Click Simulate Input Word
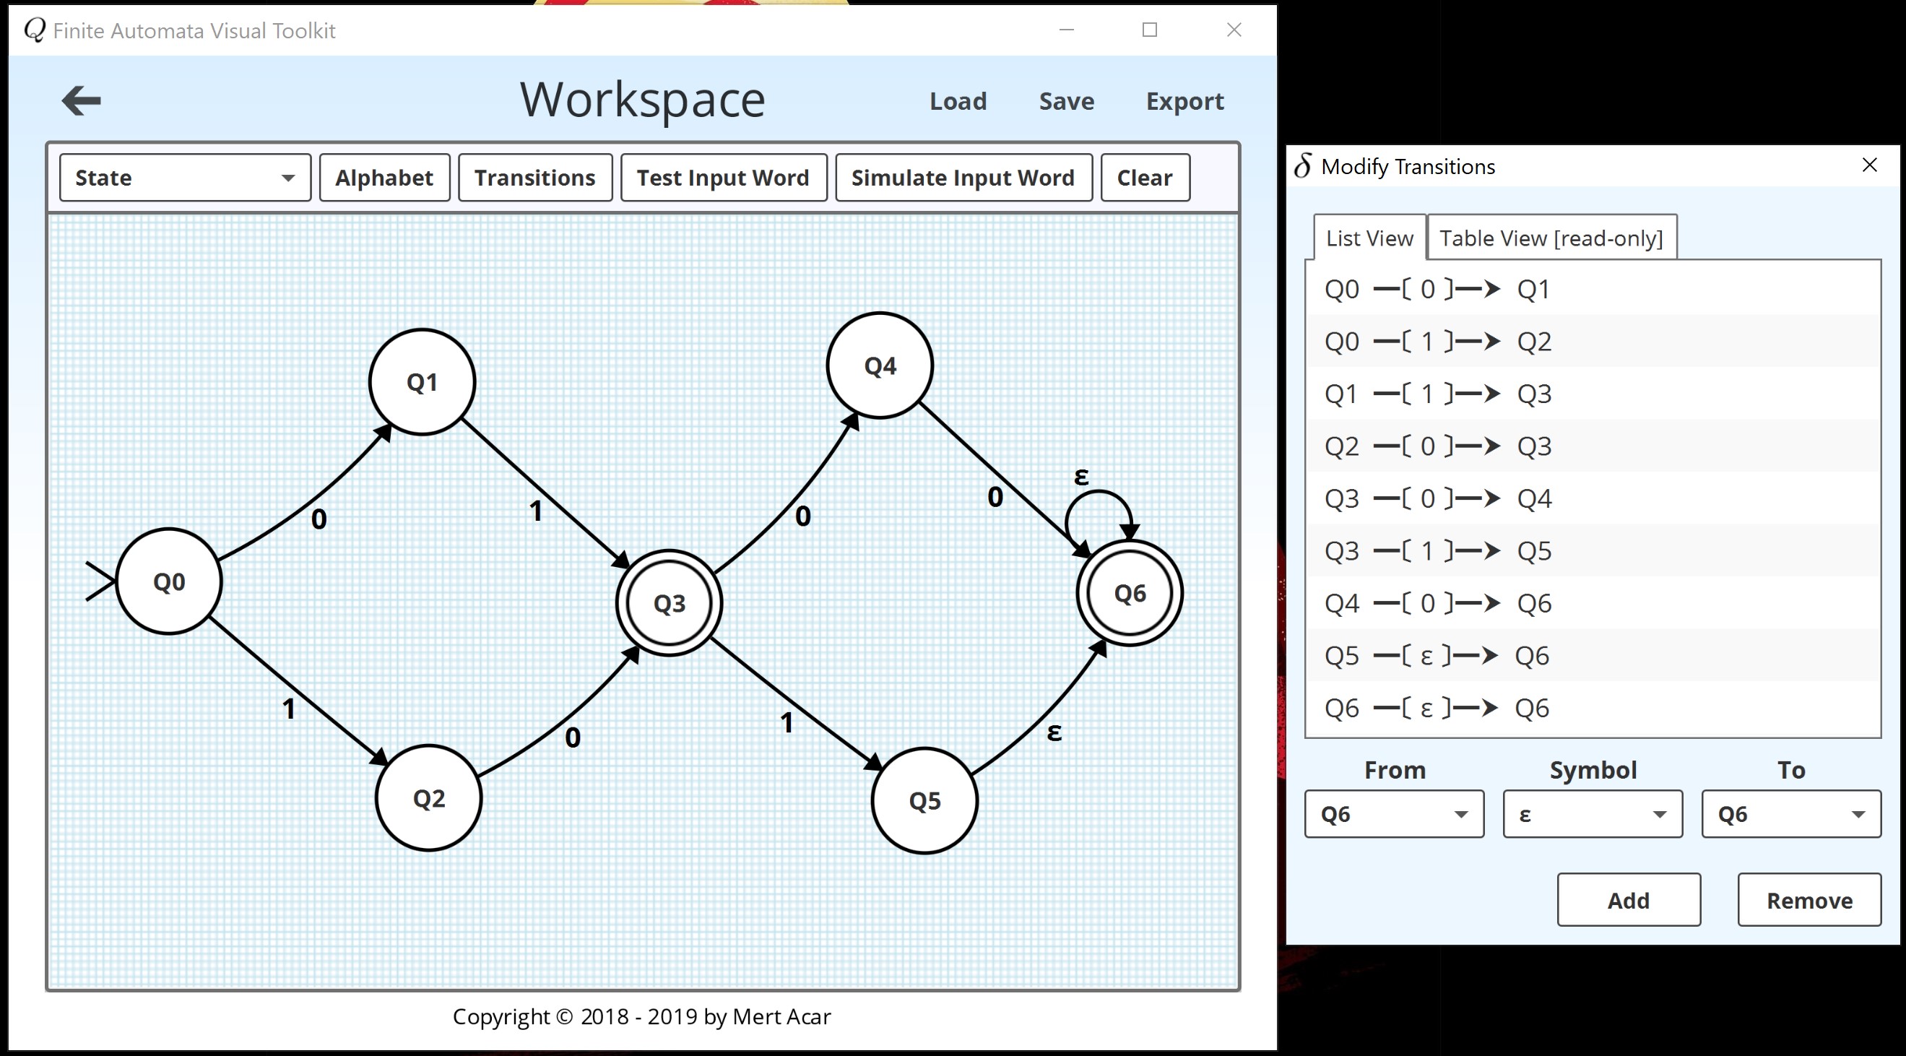This screenshot has height=1056, width=1906. click(x=963, y=178)
